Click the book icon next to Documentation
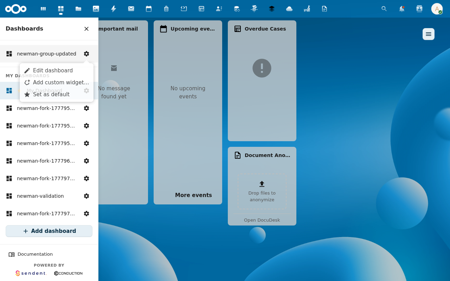The width and height of the screenshot is (450, 281). pos(12,254)
